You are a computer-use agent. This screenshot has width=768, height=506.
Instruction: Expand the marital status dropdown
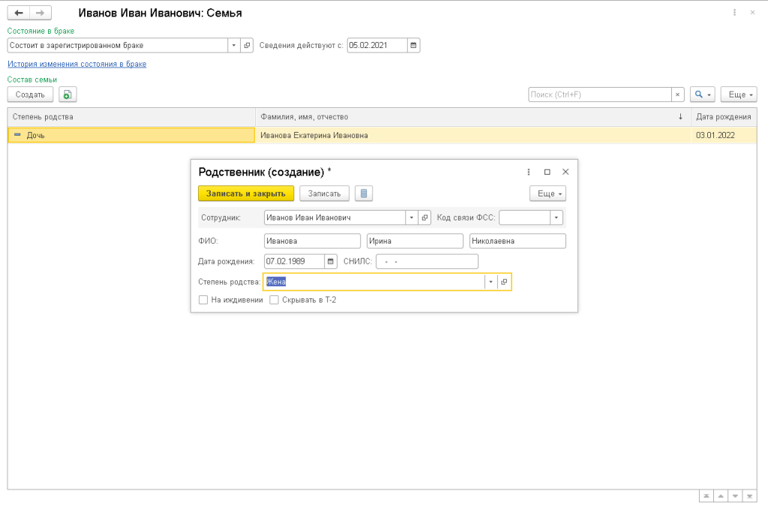(234, 45)
